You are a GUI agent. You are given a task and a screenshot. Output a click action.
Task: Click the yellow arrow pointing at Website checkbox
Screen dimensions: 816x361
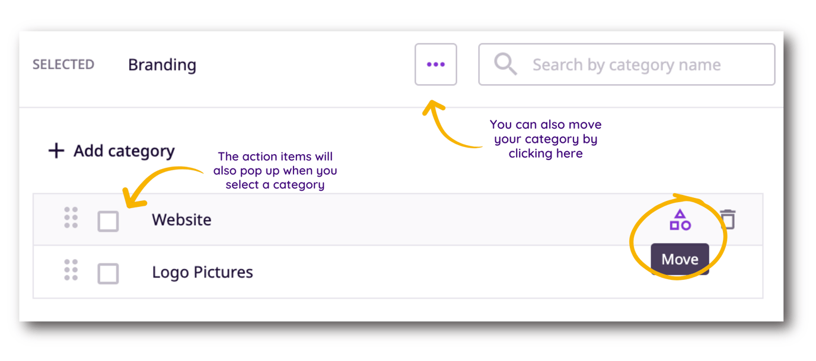(159, 185)
